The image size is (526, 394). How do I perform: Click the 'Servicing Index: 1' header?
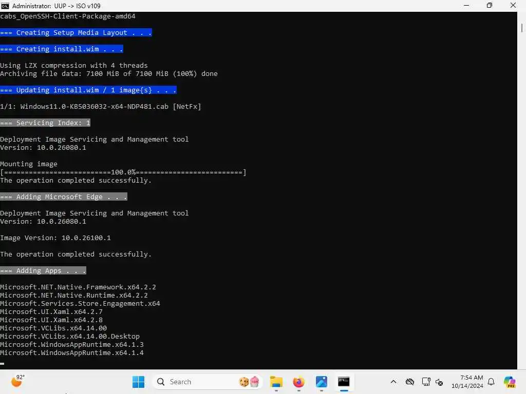click(x=45, y=123)
